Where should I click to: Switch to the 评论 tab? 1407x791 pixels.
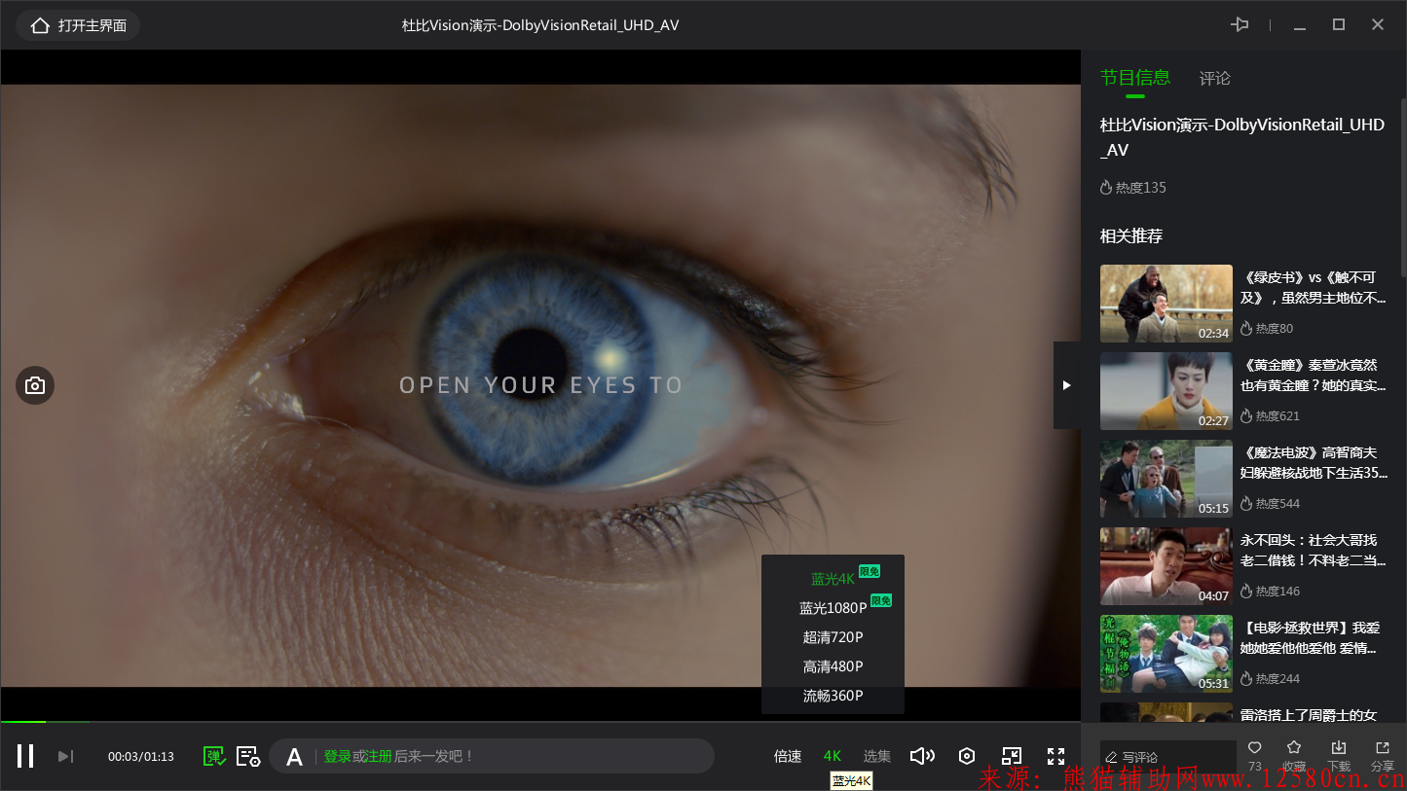(x=1214, y=78)
